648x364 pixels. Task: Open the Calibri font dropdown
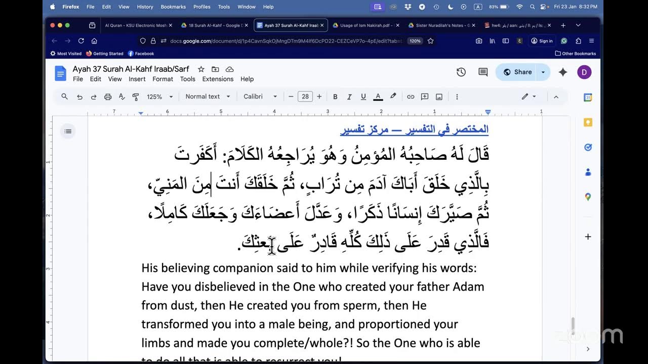[x=260, y=97]
